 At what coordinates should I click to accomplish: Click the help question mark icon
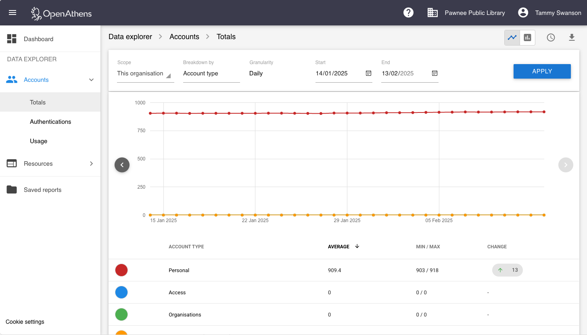pyautogui.click(x=408, y=12)
